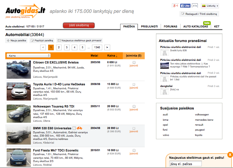Screen dimensions: 233x168
Task: Sort by Kaina column header
Action: tap(112, 56)
